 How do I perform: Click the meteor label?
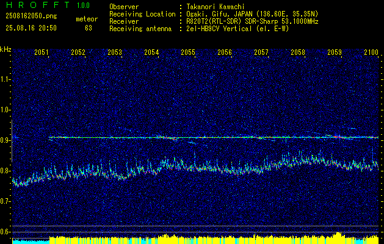click(87, 19)
